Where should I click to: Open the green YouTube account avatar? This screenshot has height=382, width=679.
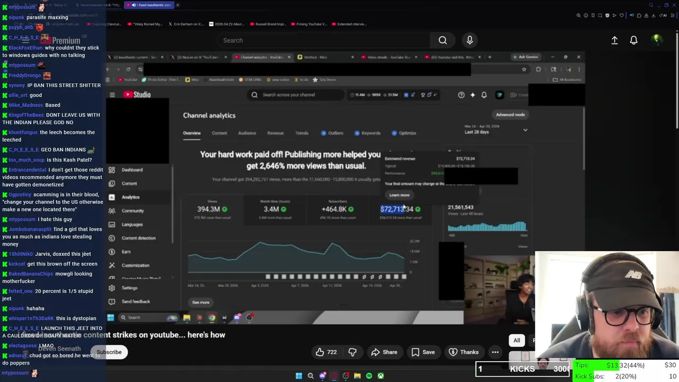click(657, 40)
